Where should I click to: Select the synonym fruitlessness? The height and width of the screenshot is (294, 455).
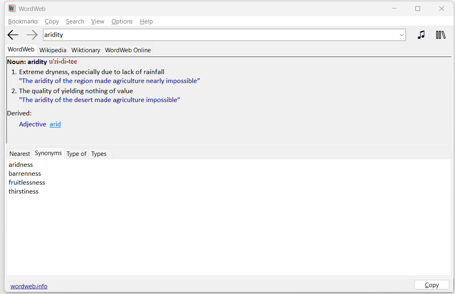pyautogui.click(x=27, y=183)
